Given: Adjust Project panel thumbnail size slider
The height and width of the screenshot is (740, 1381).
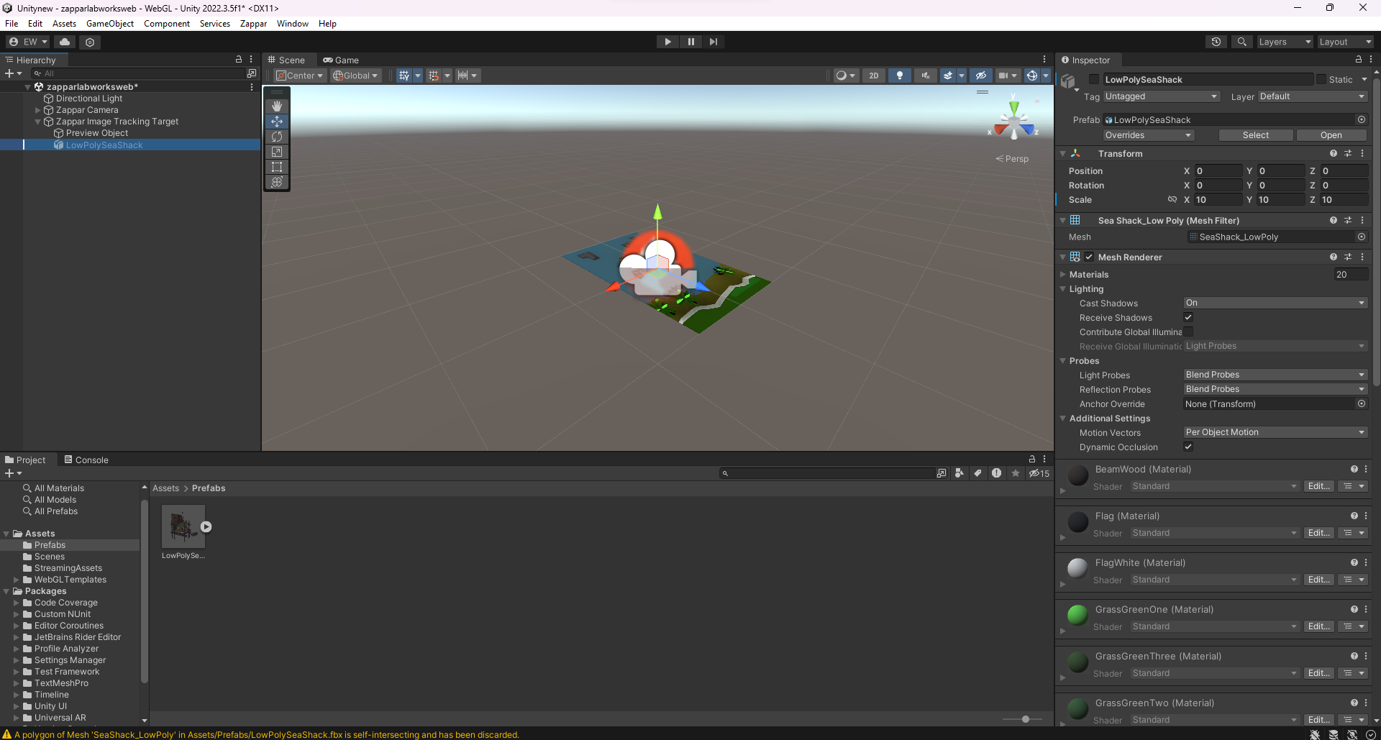Looking at the screenshot, I should pyautogui.click(x=1025, y=719).
